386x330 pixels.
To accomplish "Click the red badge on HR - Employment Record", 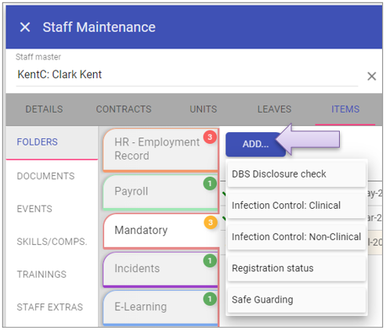I will click(210, 137).
